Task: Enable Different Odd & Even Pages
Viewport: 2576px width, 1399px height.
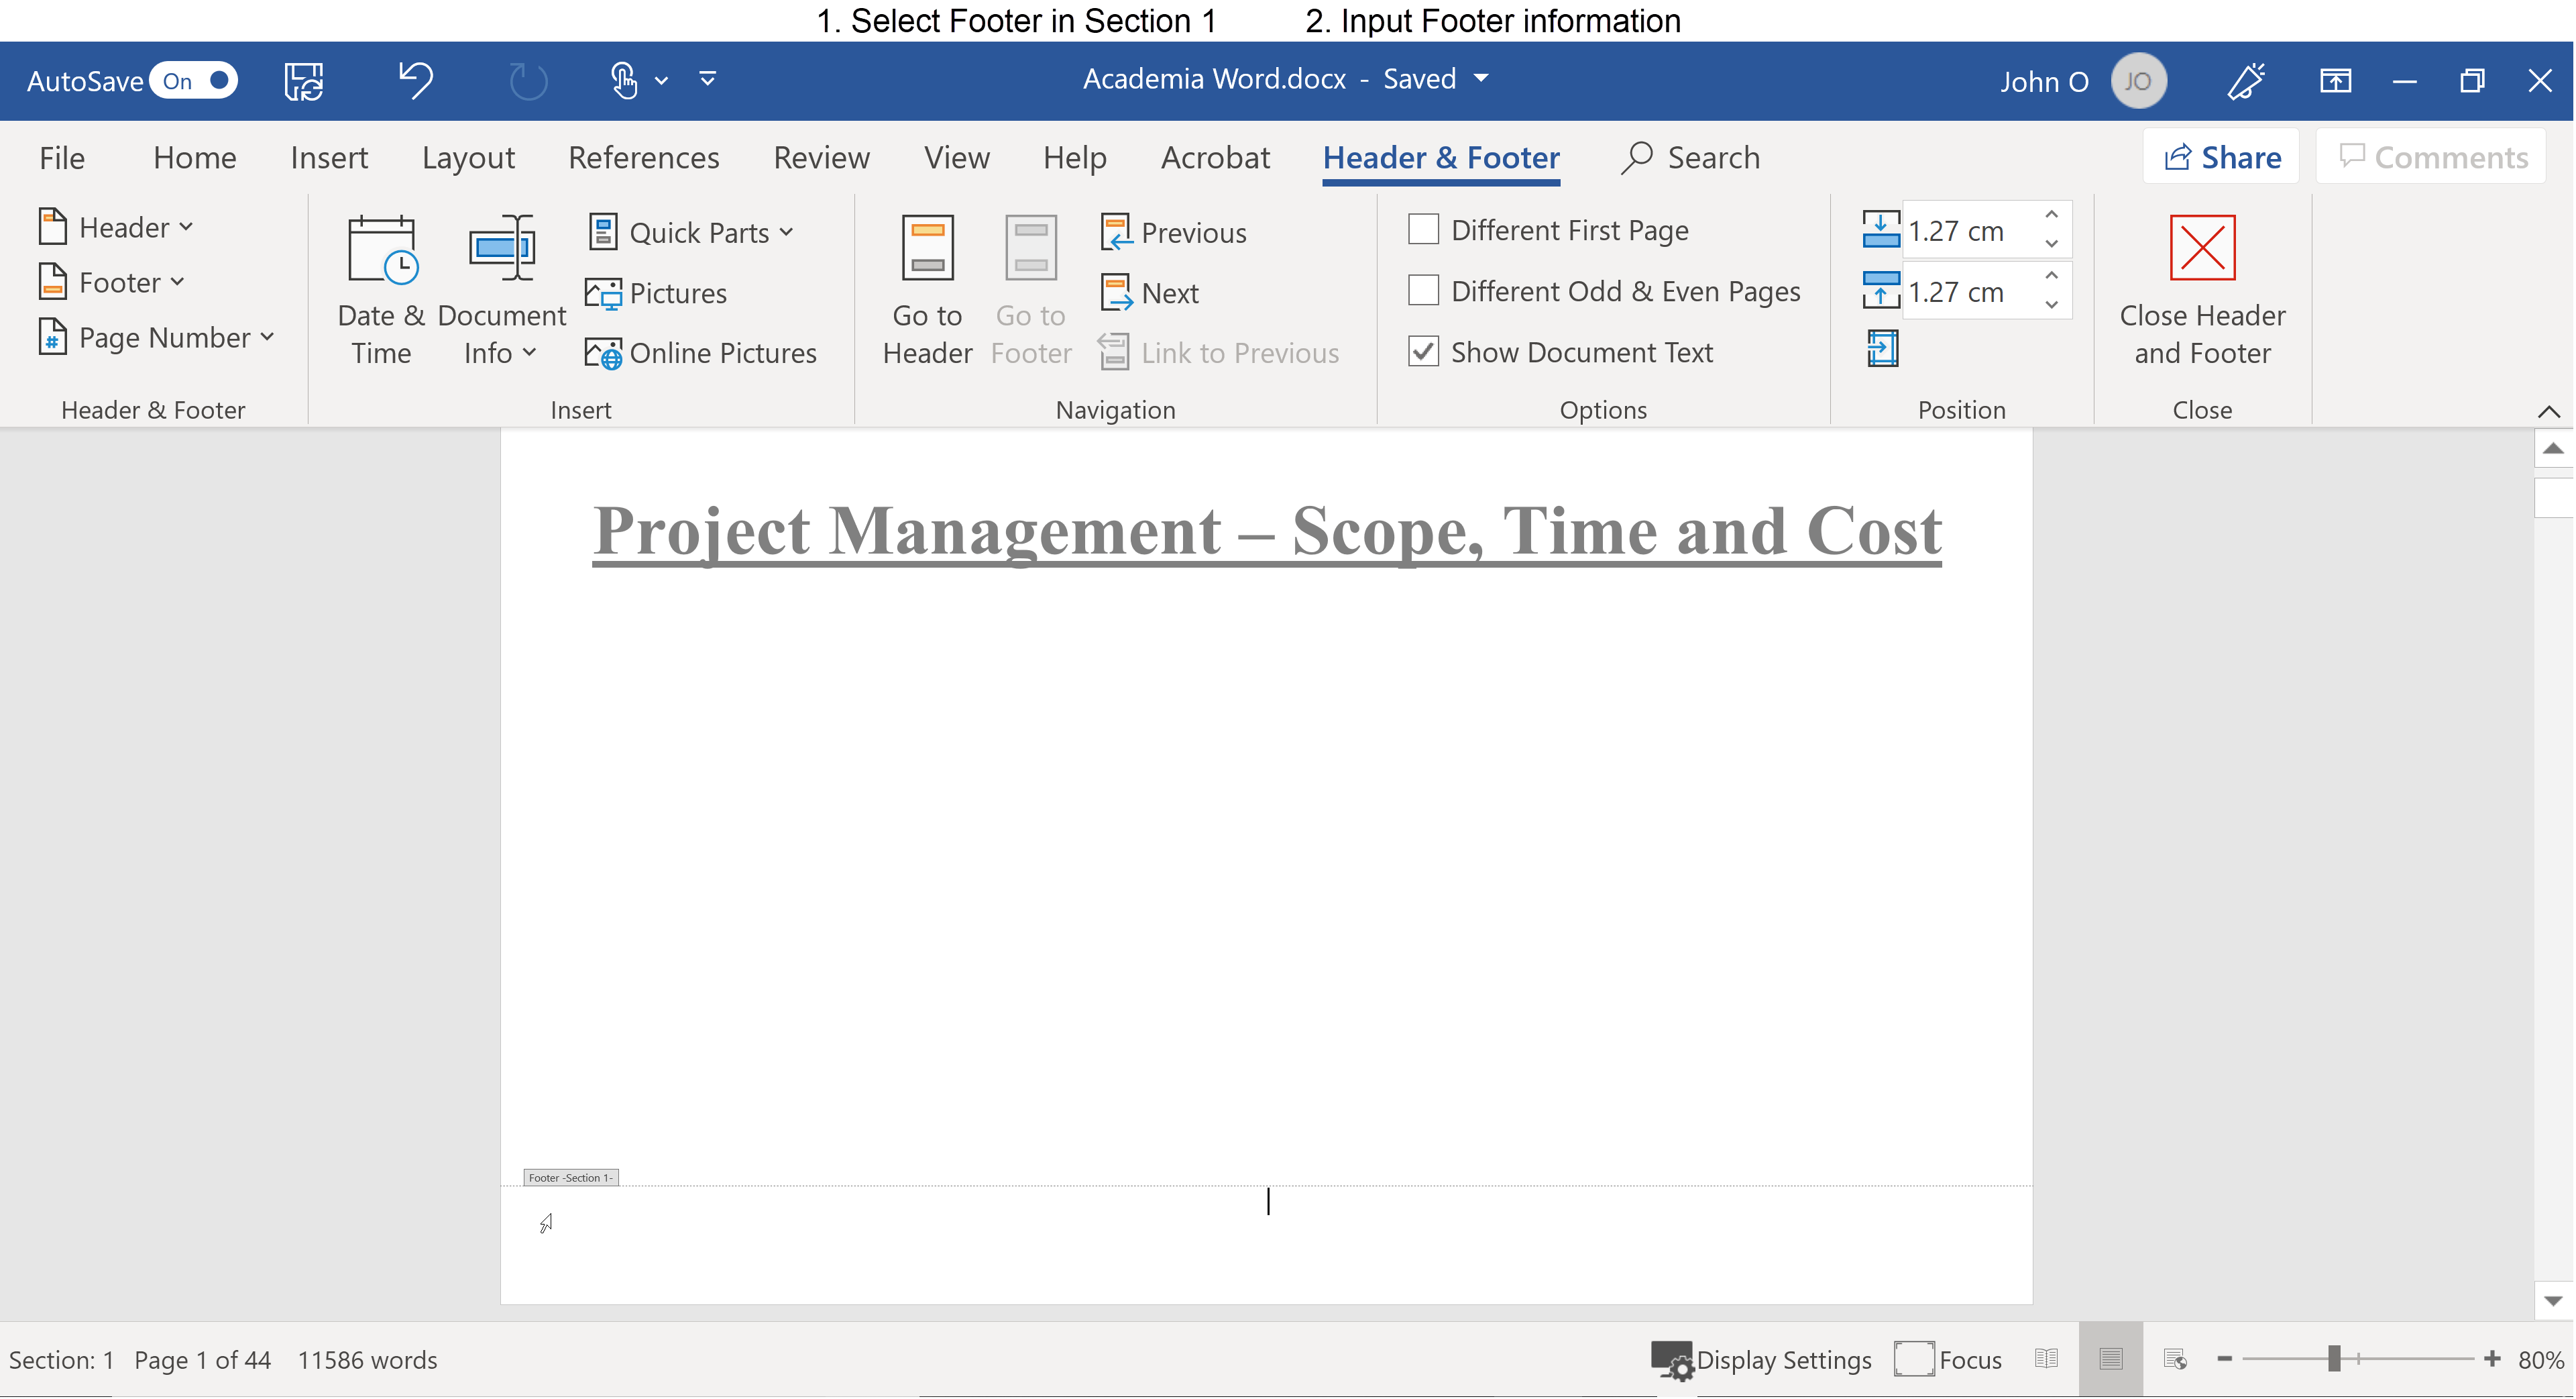Action: (x=1423, y=291)
